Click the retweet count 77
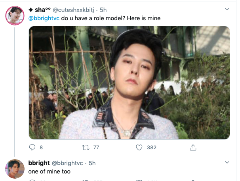Screen dimensions: 240x181 (96, 148)
